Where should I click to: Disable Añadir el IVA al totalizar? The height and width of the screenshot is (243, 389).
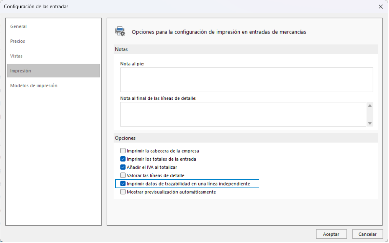(x=123, y=167)
